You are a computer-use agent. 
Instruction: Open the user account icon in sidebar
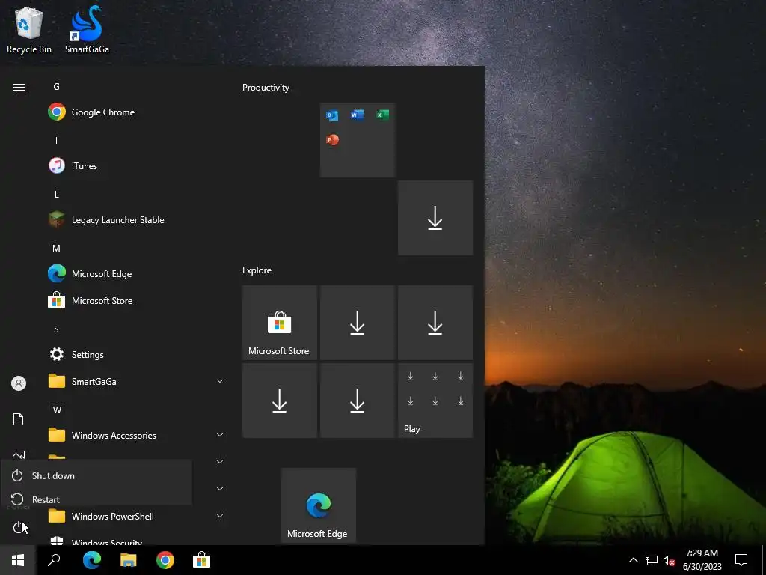(x=19, y=383)
